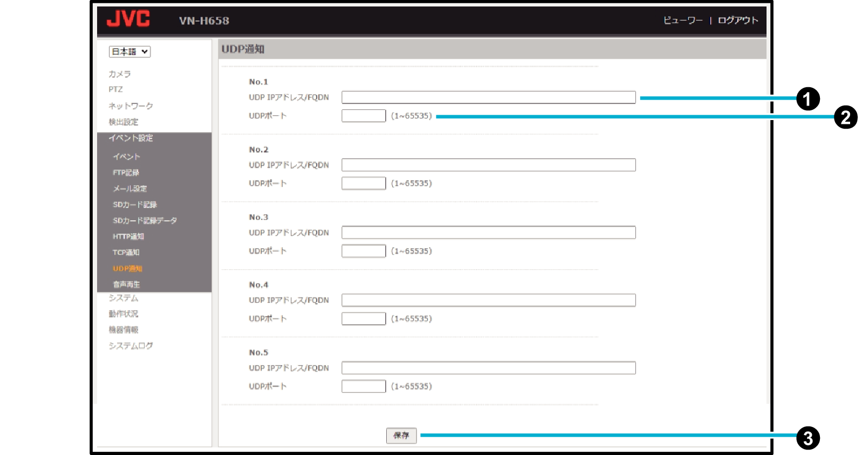Open the メール設定 page
The height and width of the screenshot is (455, 862).
coord(130,188)
